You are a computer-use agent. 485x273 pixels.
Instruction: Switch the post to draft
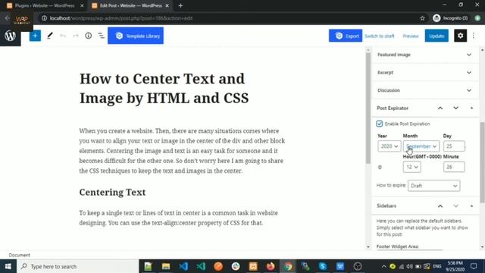pos(379,36)
